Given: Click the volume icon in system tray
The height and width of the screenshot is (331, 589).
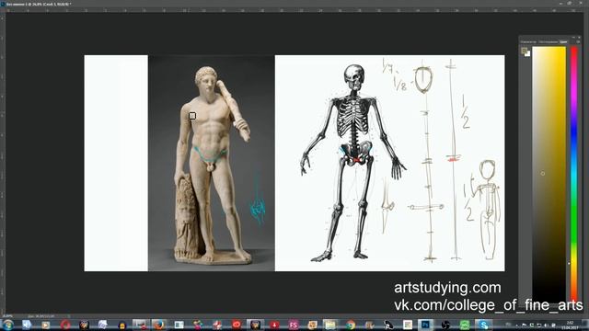Looking at the screenshot, I should tap(546, 325).
